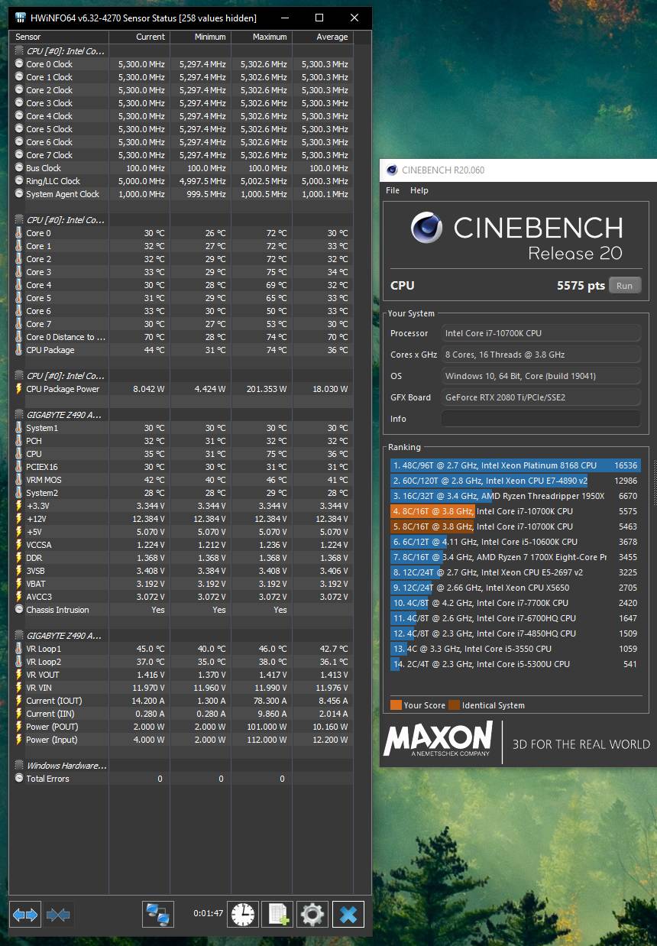Click the thermometer icon beside CPU Package
This screenshot has width=657, height=946.
(x=17, y=350)
